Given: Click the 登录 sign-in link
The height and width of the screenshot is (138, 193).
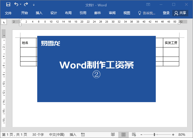Looking at the screenshot, I should [166, 13].
